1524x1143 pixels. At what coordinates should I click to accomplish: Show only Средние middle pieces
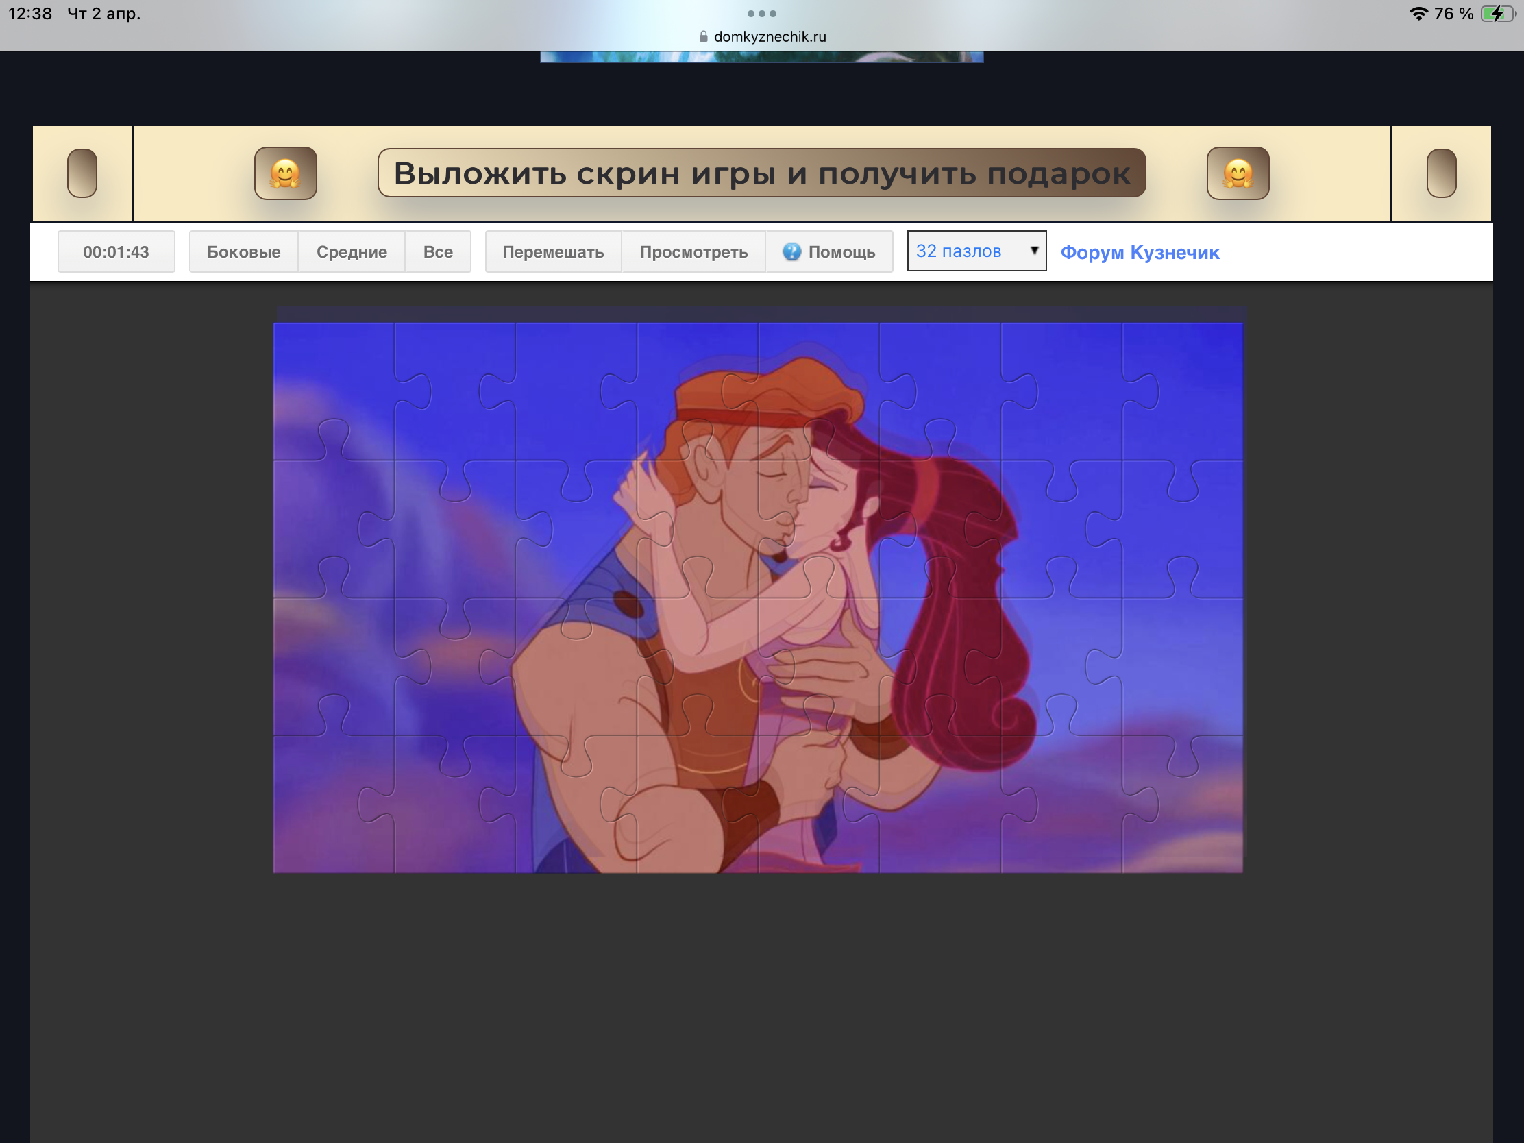[x=352, y=251]
